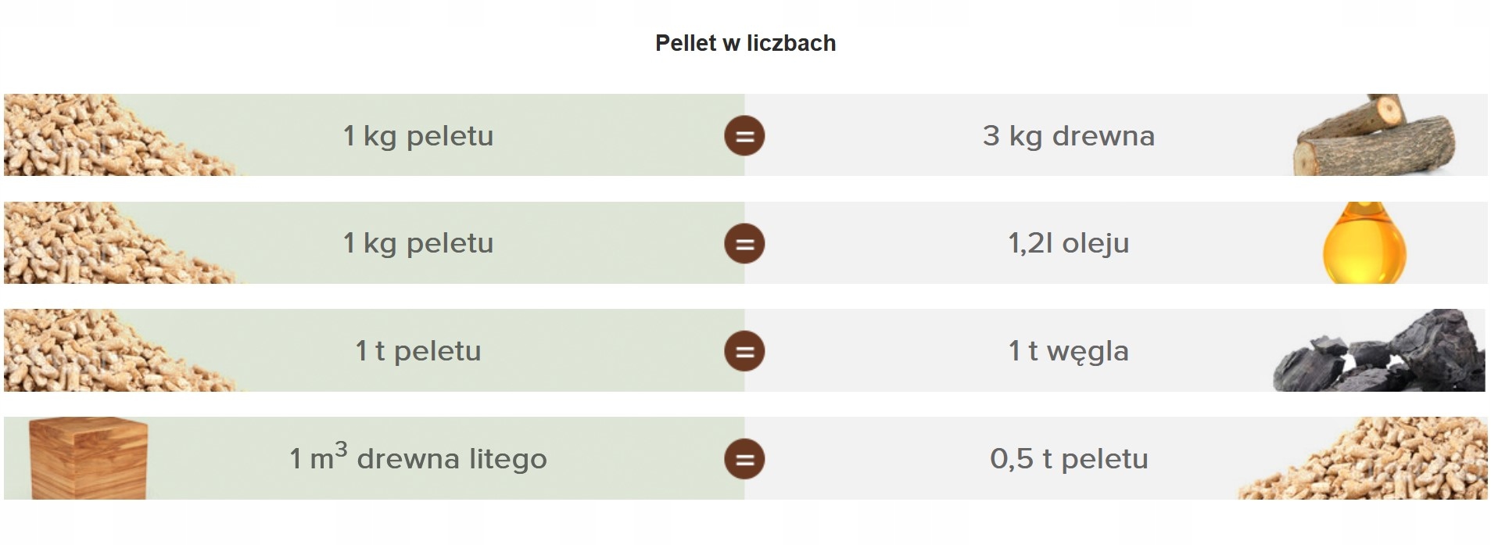This screenshot has height=545, width=1491.
Task: Click the equals icon in the wood row
Action: point(744,136)
